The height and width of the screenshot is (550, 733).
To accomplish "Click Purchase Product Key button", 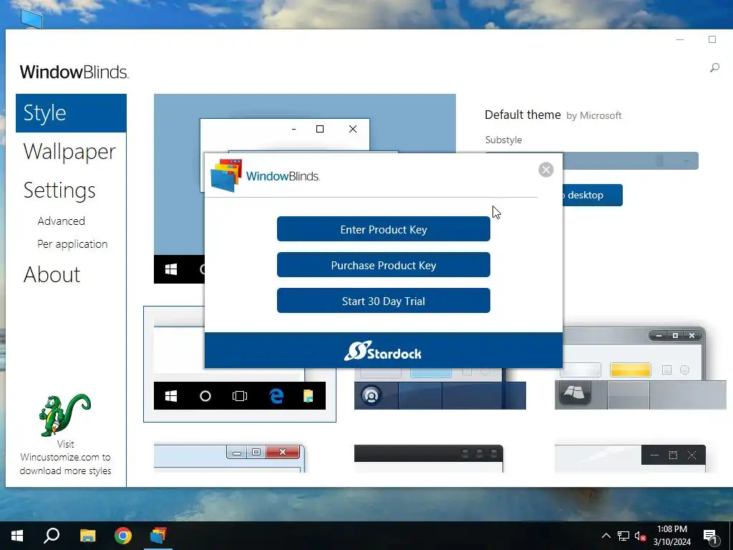I will 384,265.
